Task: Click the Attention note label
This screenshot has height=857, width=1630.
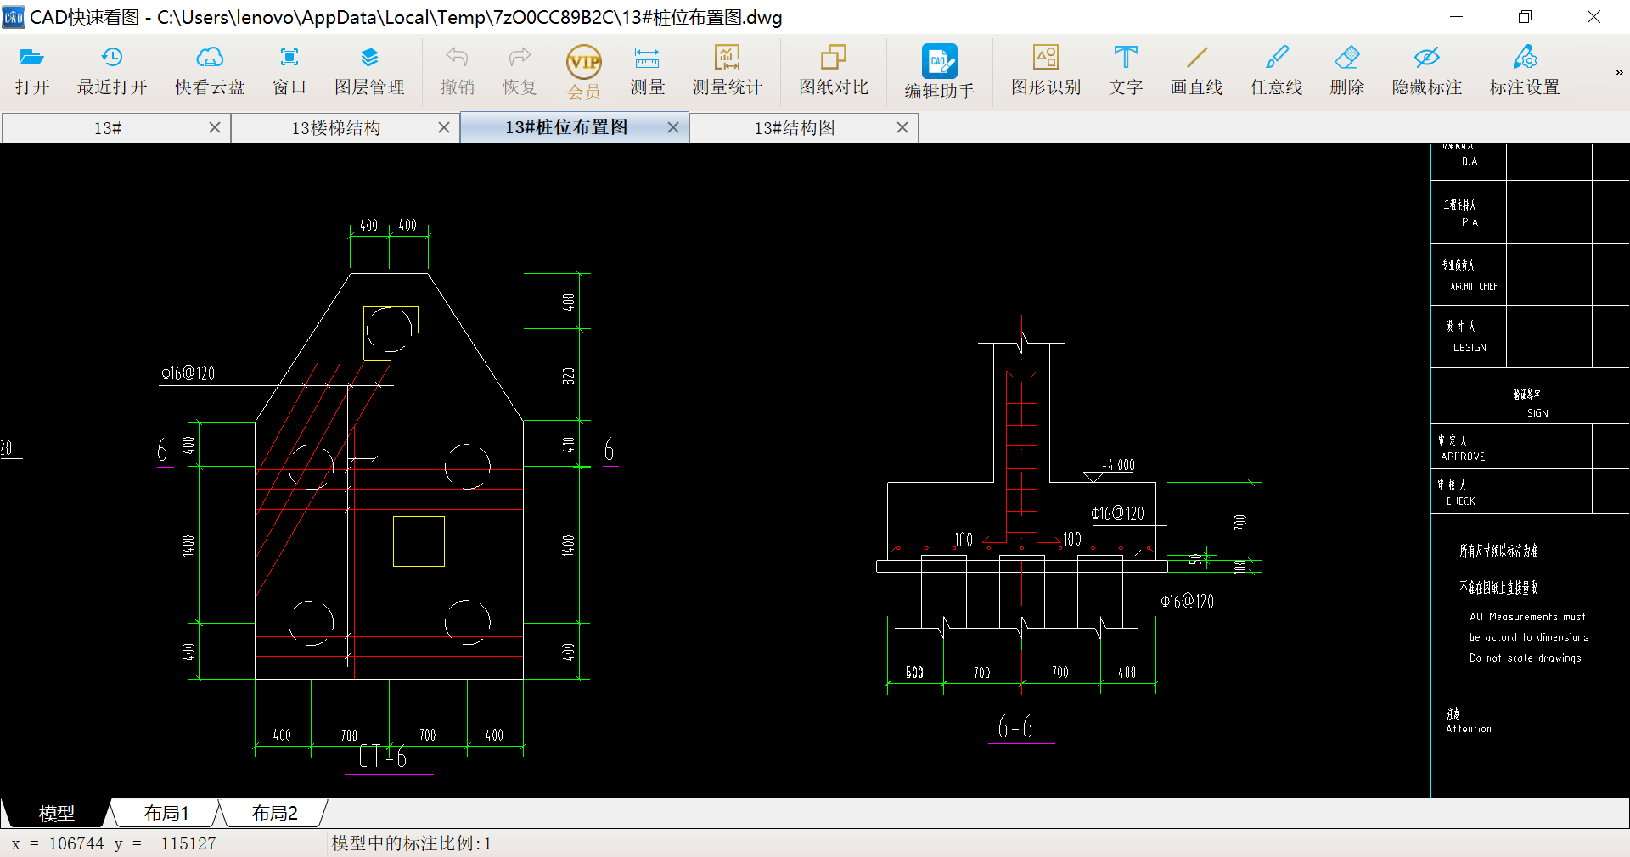Action: pyautogui.click(x=1469, y=729)
